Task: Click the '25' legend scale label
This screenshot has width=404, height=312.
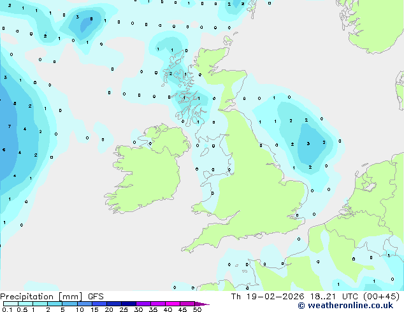Action: (x=124, y=309)
